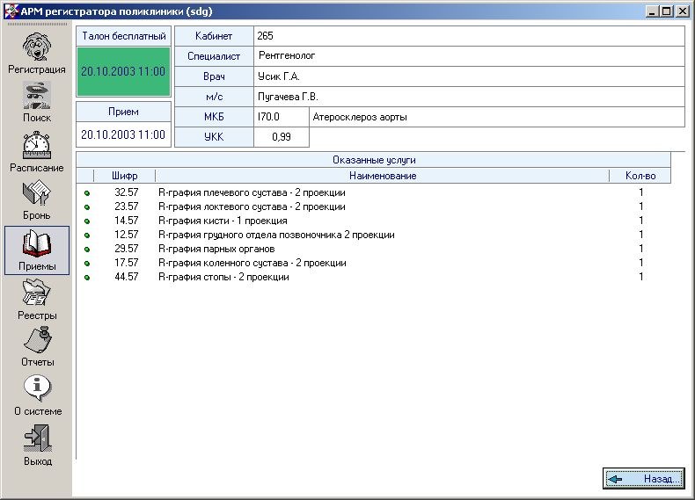Click the МКБ code field I70.0
Viewport: 695px width, 500px height.
(x=281, y=117)
